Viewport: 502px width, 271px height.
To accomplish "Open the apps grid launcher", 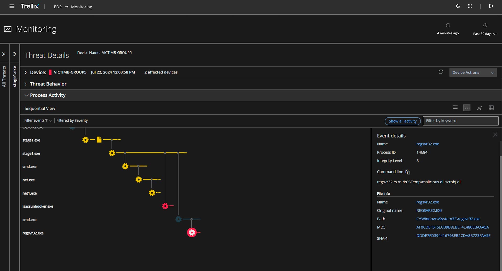I will coord(470,6).
